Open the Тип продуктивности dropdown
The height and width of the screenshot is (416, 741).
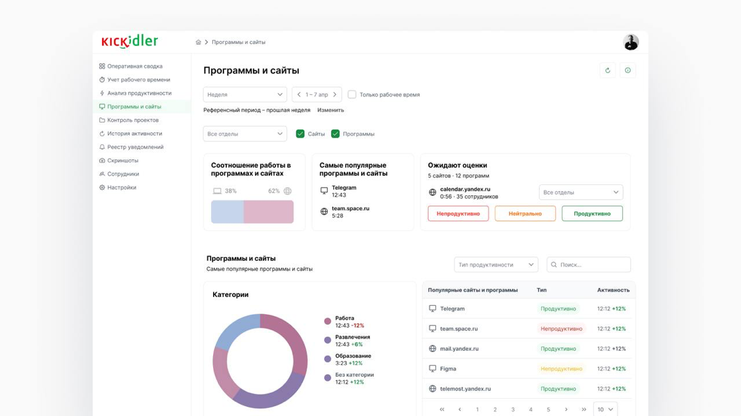click(496, 265)
